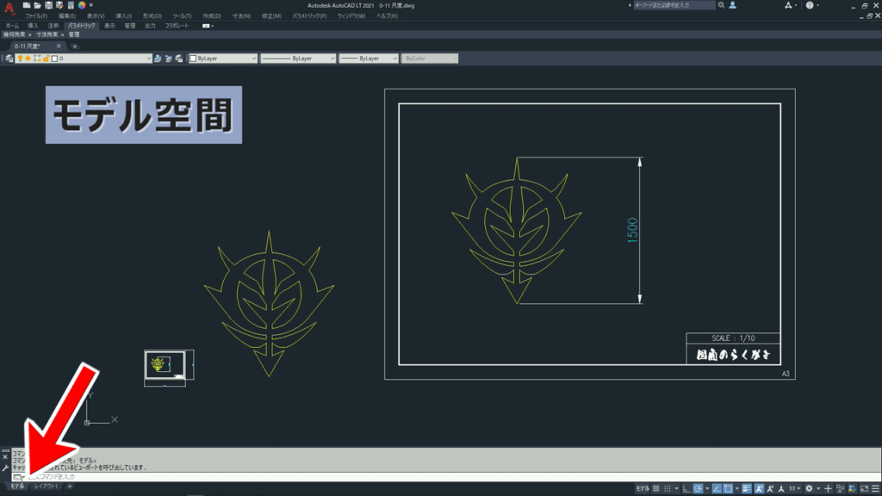Open the ByLayer lineweight dropdown

point(369,59)
